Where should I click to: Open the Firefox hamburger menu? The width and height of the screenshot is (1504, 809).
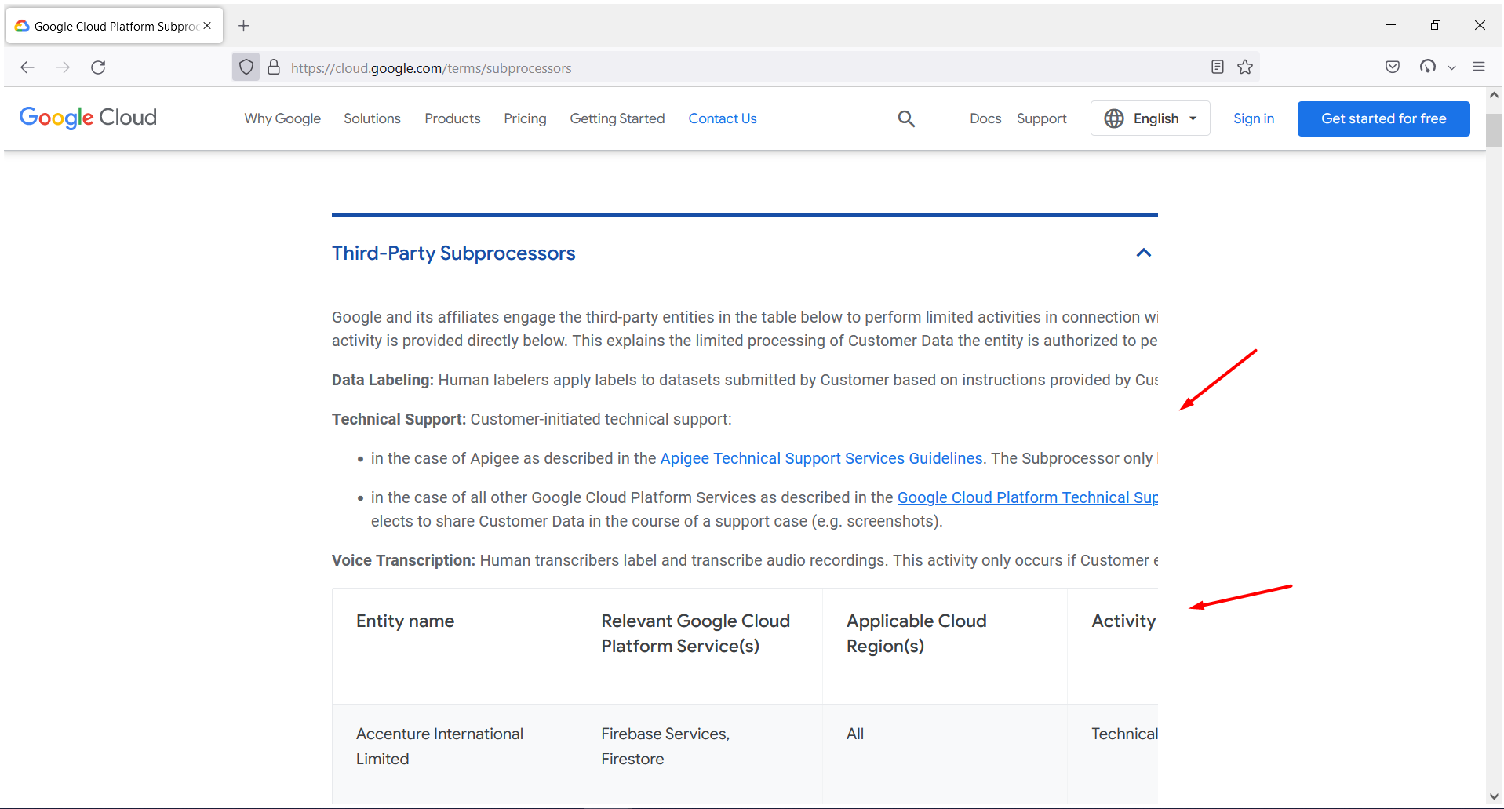pyautogui.click(x=1480, y=67)
